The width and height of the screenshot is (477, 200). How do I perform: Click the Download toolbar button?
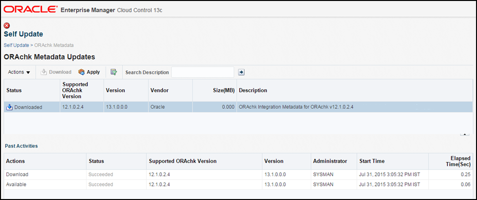(56, 72)
